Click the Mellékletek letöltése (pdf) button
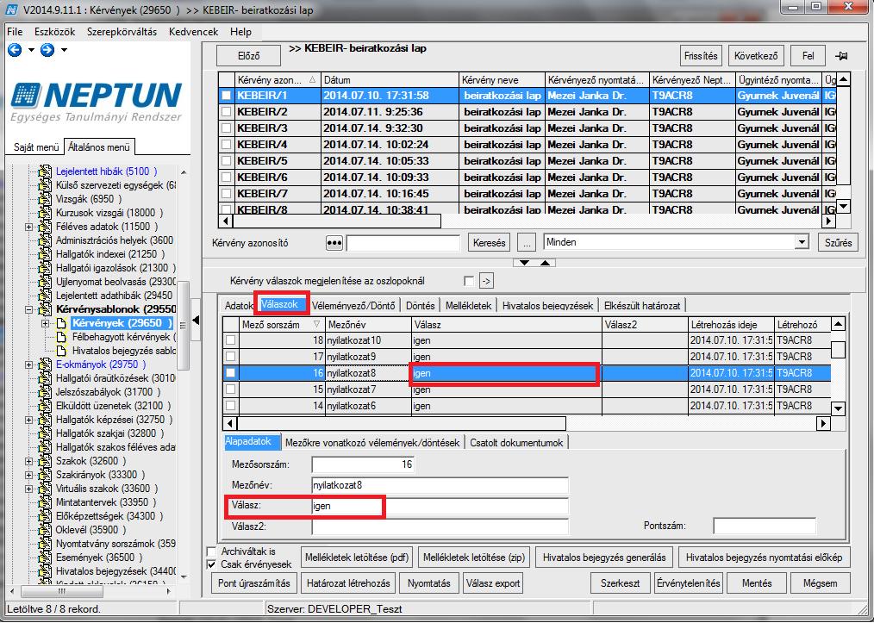Screen dimensions: 874x623 coord(357,558)
